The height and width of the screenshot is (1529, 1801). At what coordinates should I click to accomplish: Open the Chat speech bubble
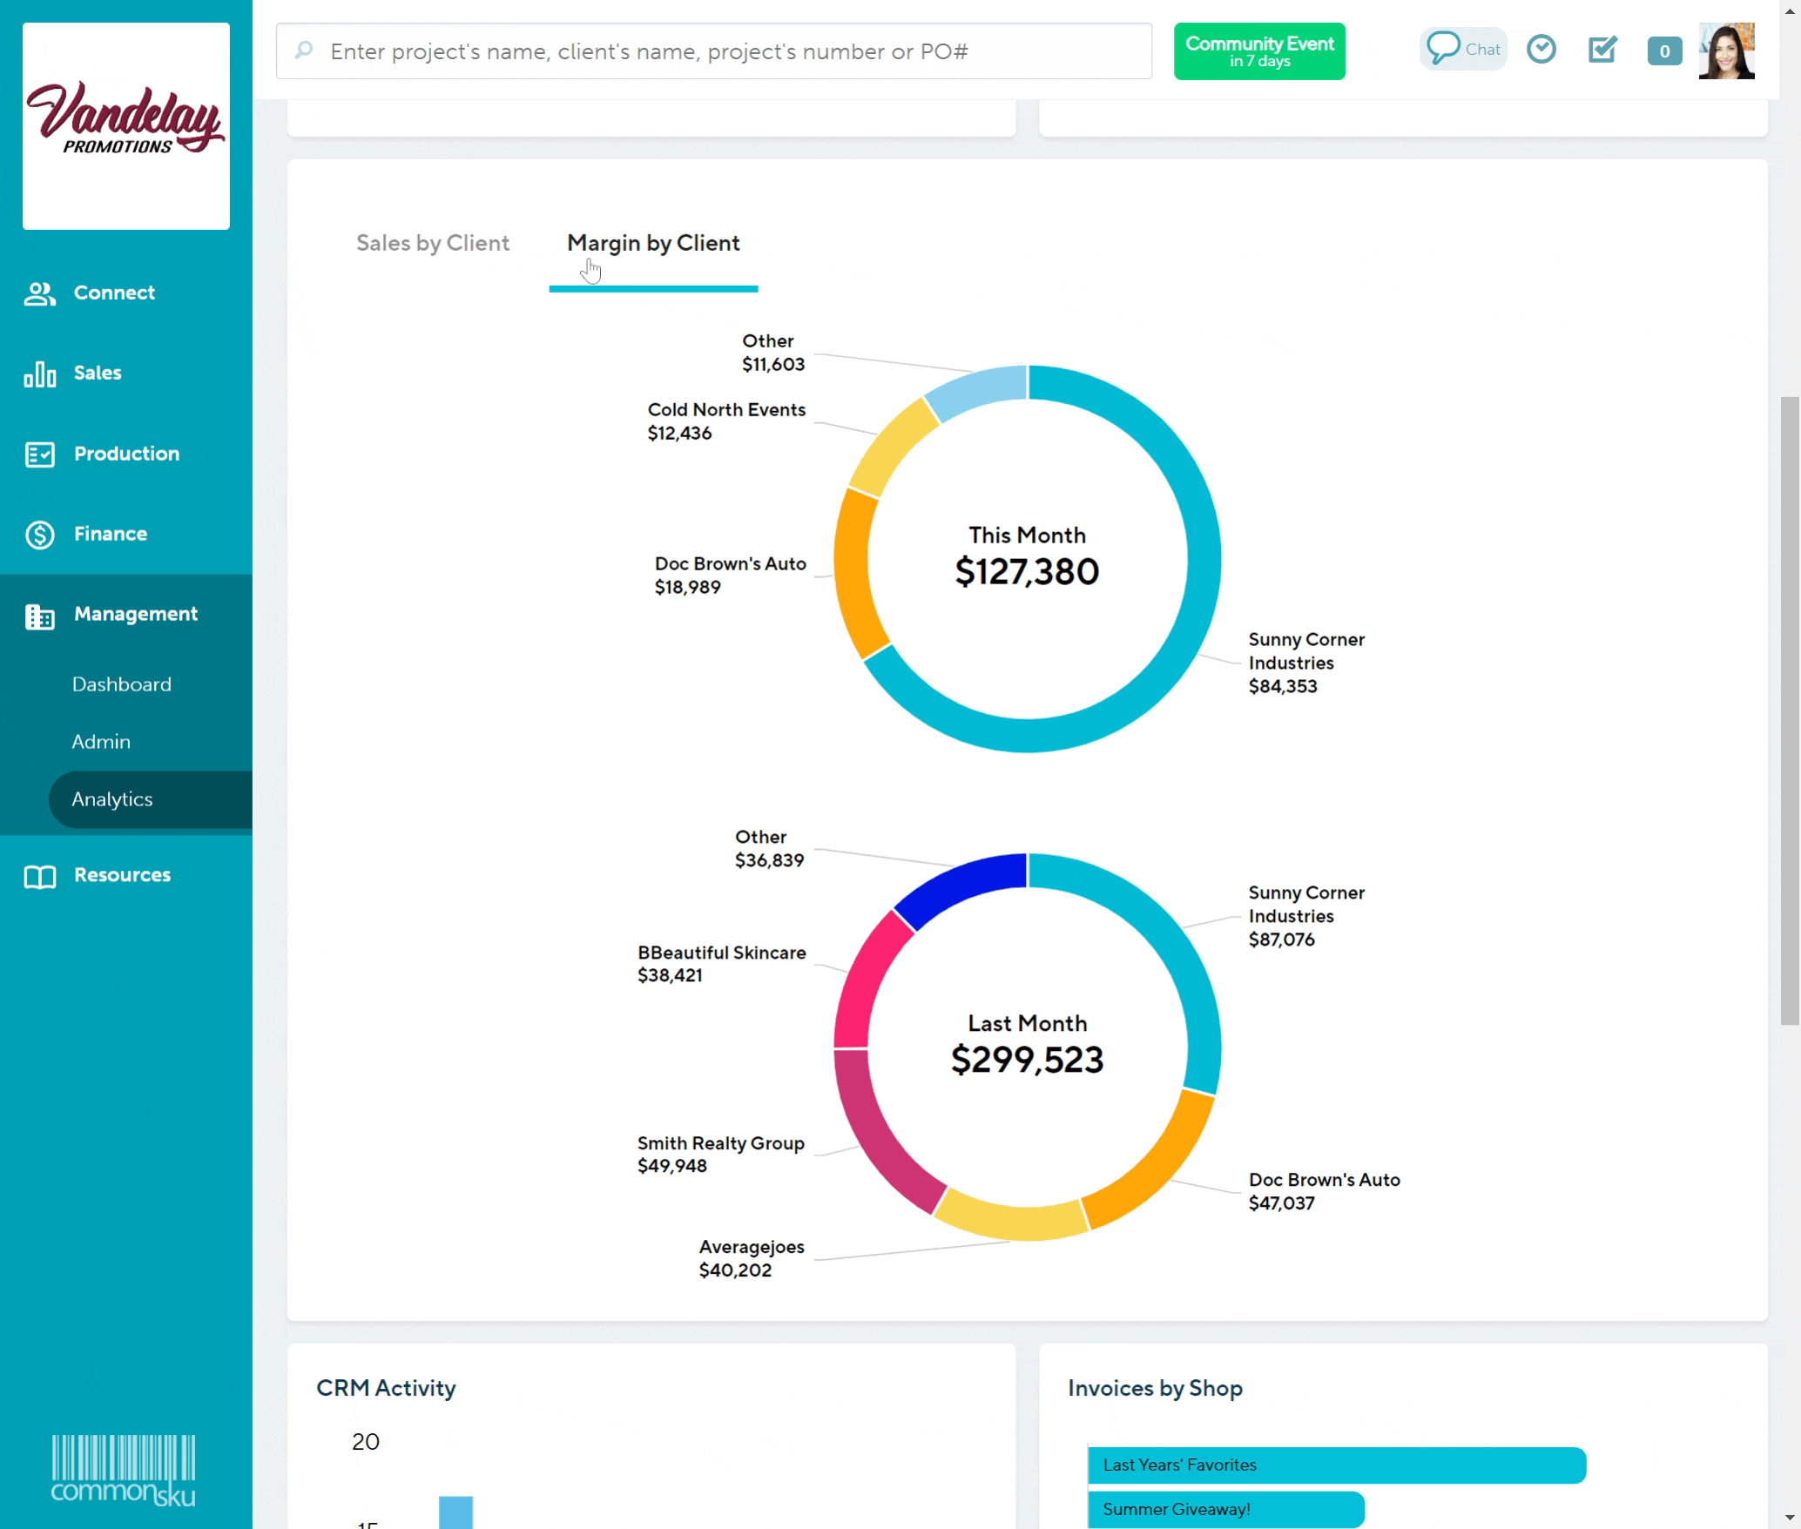[x=1463, y=50]
